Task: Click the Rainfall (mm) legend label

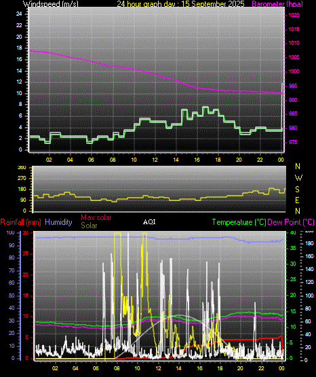Action: pyautogui.click(x=20, y=222)
